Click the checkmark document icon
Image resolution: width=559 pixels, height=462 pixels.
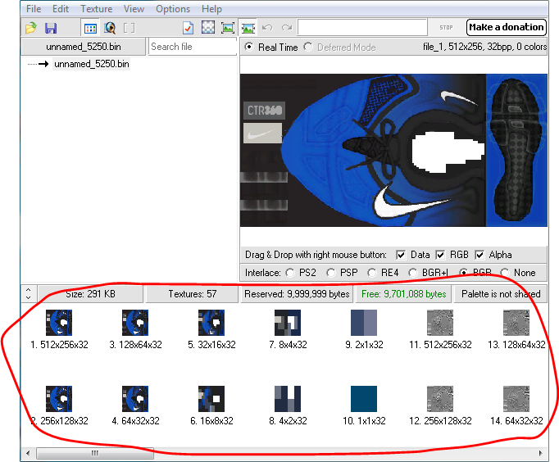(x=188, y=28)
